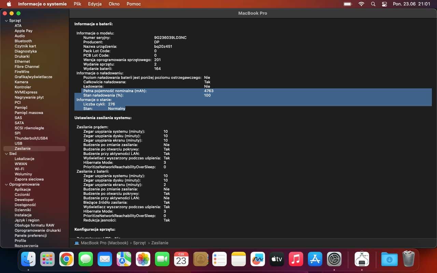Open App Store from the Dock

[x=315, y=259]
